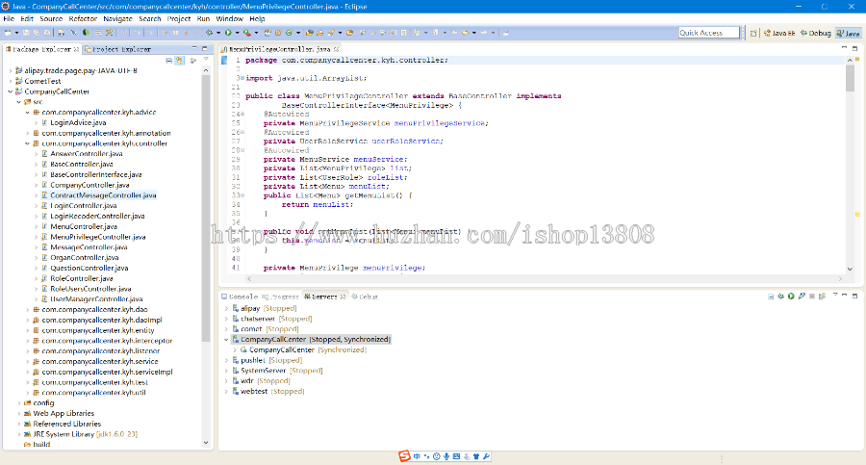This screenshot has width=866, height=465.
Task: Click the Sogou input method icon
Action: coord(405,456)
